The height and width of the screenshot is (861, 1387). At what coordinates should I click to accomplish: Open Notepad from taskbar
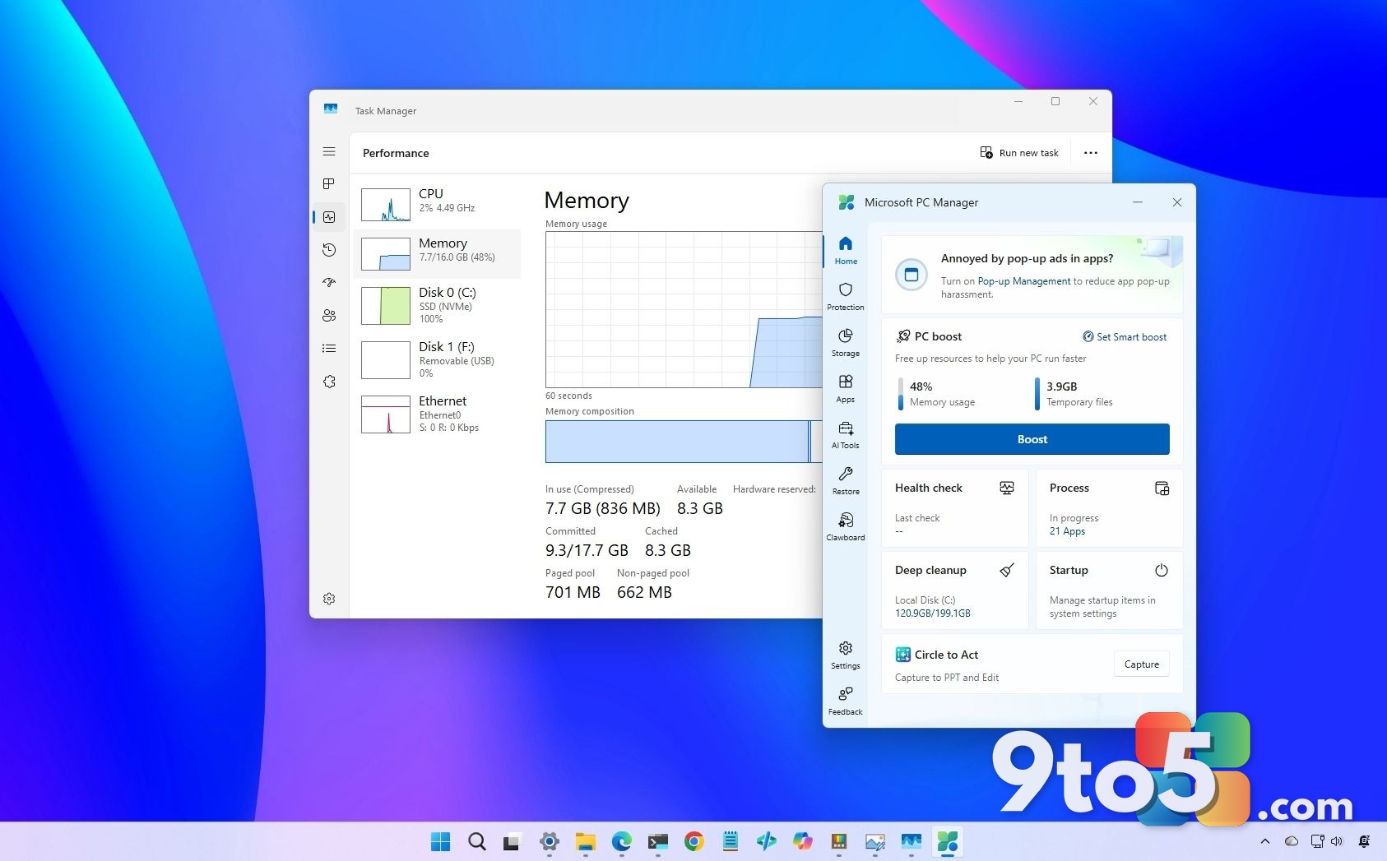(x=731, y=841)
